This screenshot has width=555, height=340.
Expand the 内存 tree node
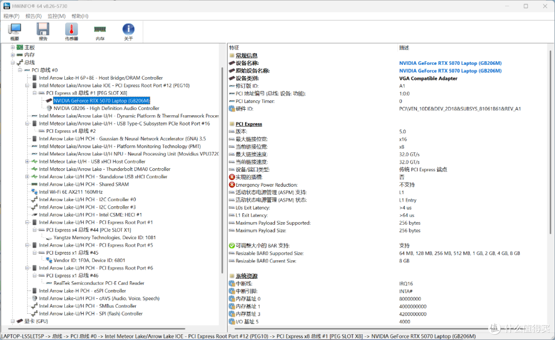[x=12, y=55]
